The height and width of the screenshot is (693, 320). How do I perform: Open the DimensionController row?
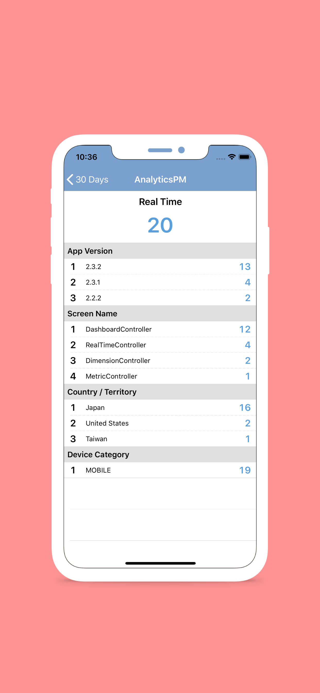pyautogui.click(x=160, y=360)
